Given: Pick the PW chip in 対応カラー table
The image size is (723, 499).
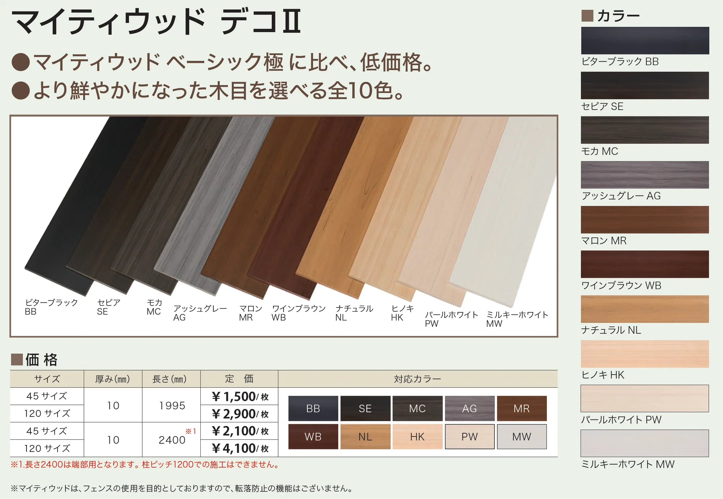Looking at the screenshot, I should [469, 437].
